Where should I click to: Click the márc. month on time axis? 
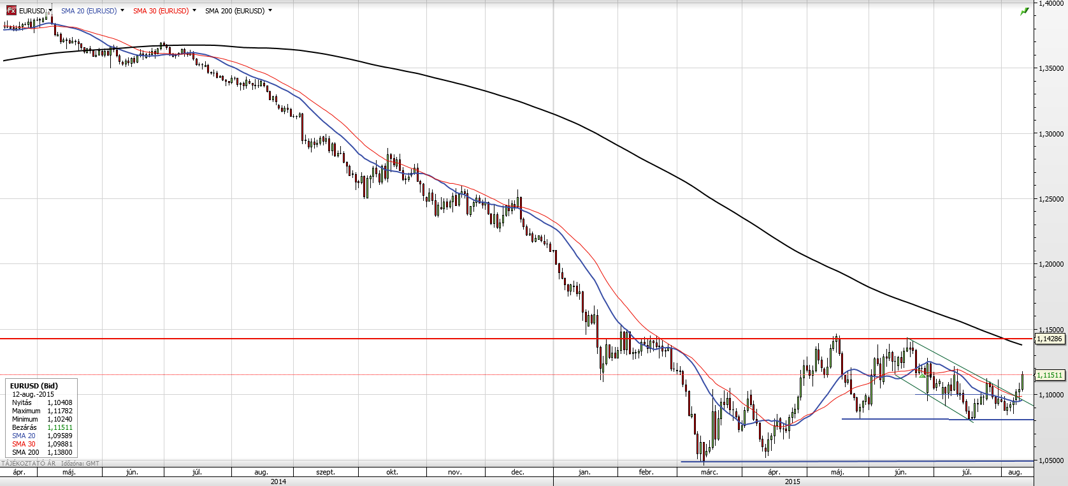pyautogui.click(x=709, y=472)
